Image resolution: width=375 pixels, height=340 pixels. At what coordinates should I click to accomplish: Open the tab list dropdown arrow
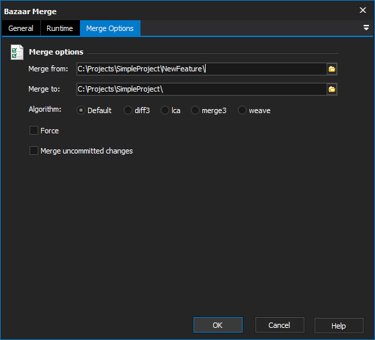[366, 28]
